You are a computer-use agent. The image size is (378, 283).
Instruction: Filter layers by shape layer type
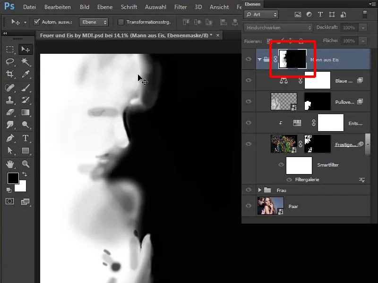(332, 15)
